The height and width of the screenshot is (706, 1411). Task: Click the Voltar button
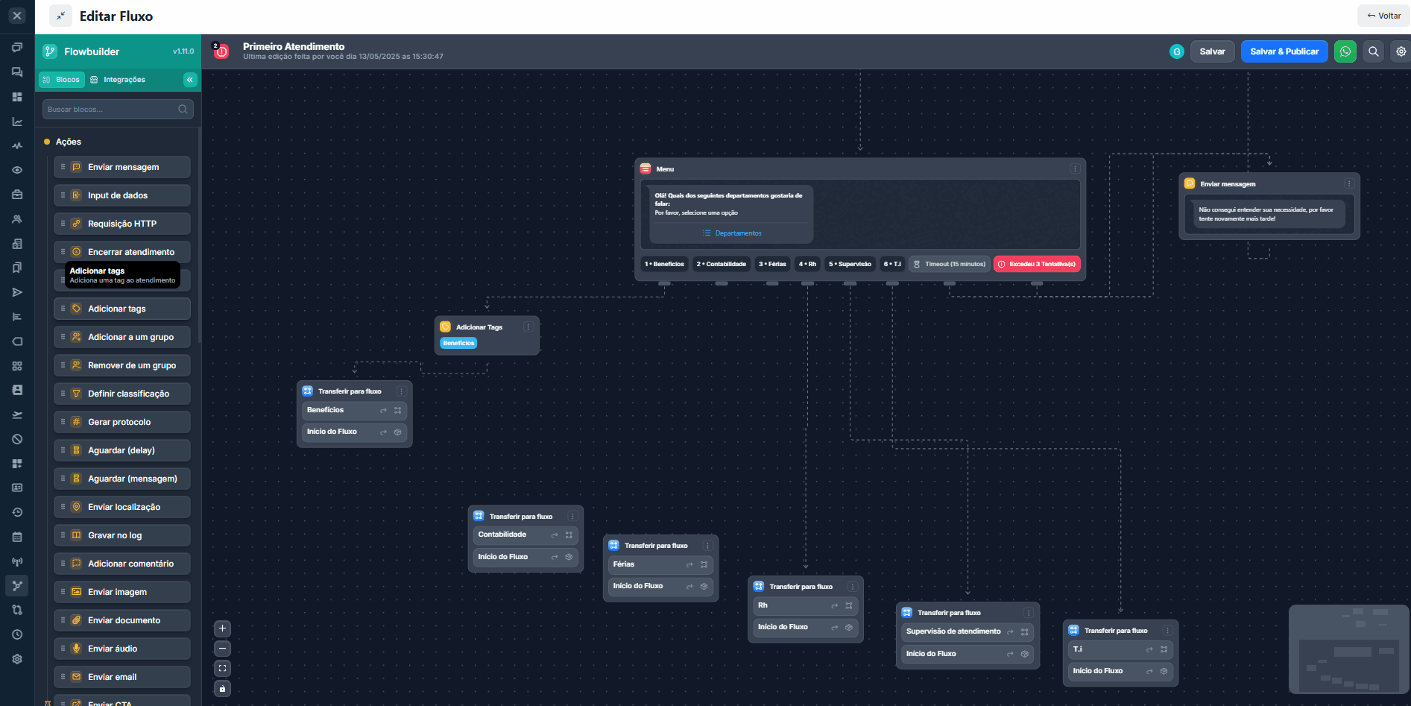click(1384, 16)
